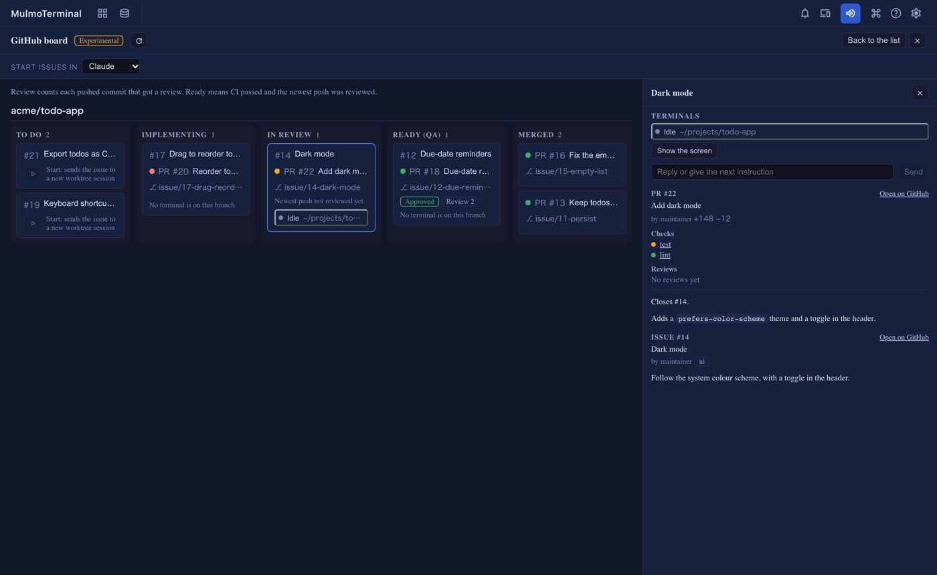Open the Start Issues In agent dropdown

coord(111,66)
